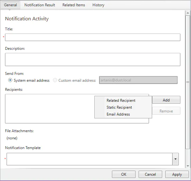Click the Remove recipient button
The height and width of the screenshot is (181, 191).
[166, 111]
